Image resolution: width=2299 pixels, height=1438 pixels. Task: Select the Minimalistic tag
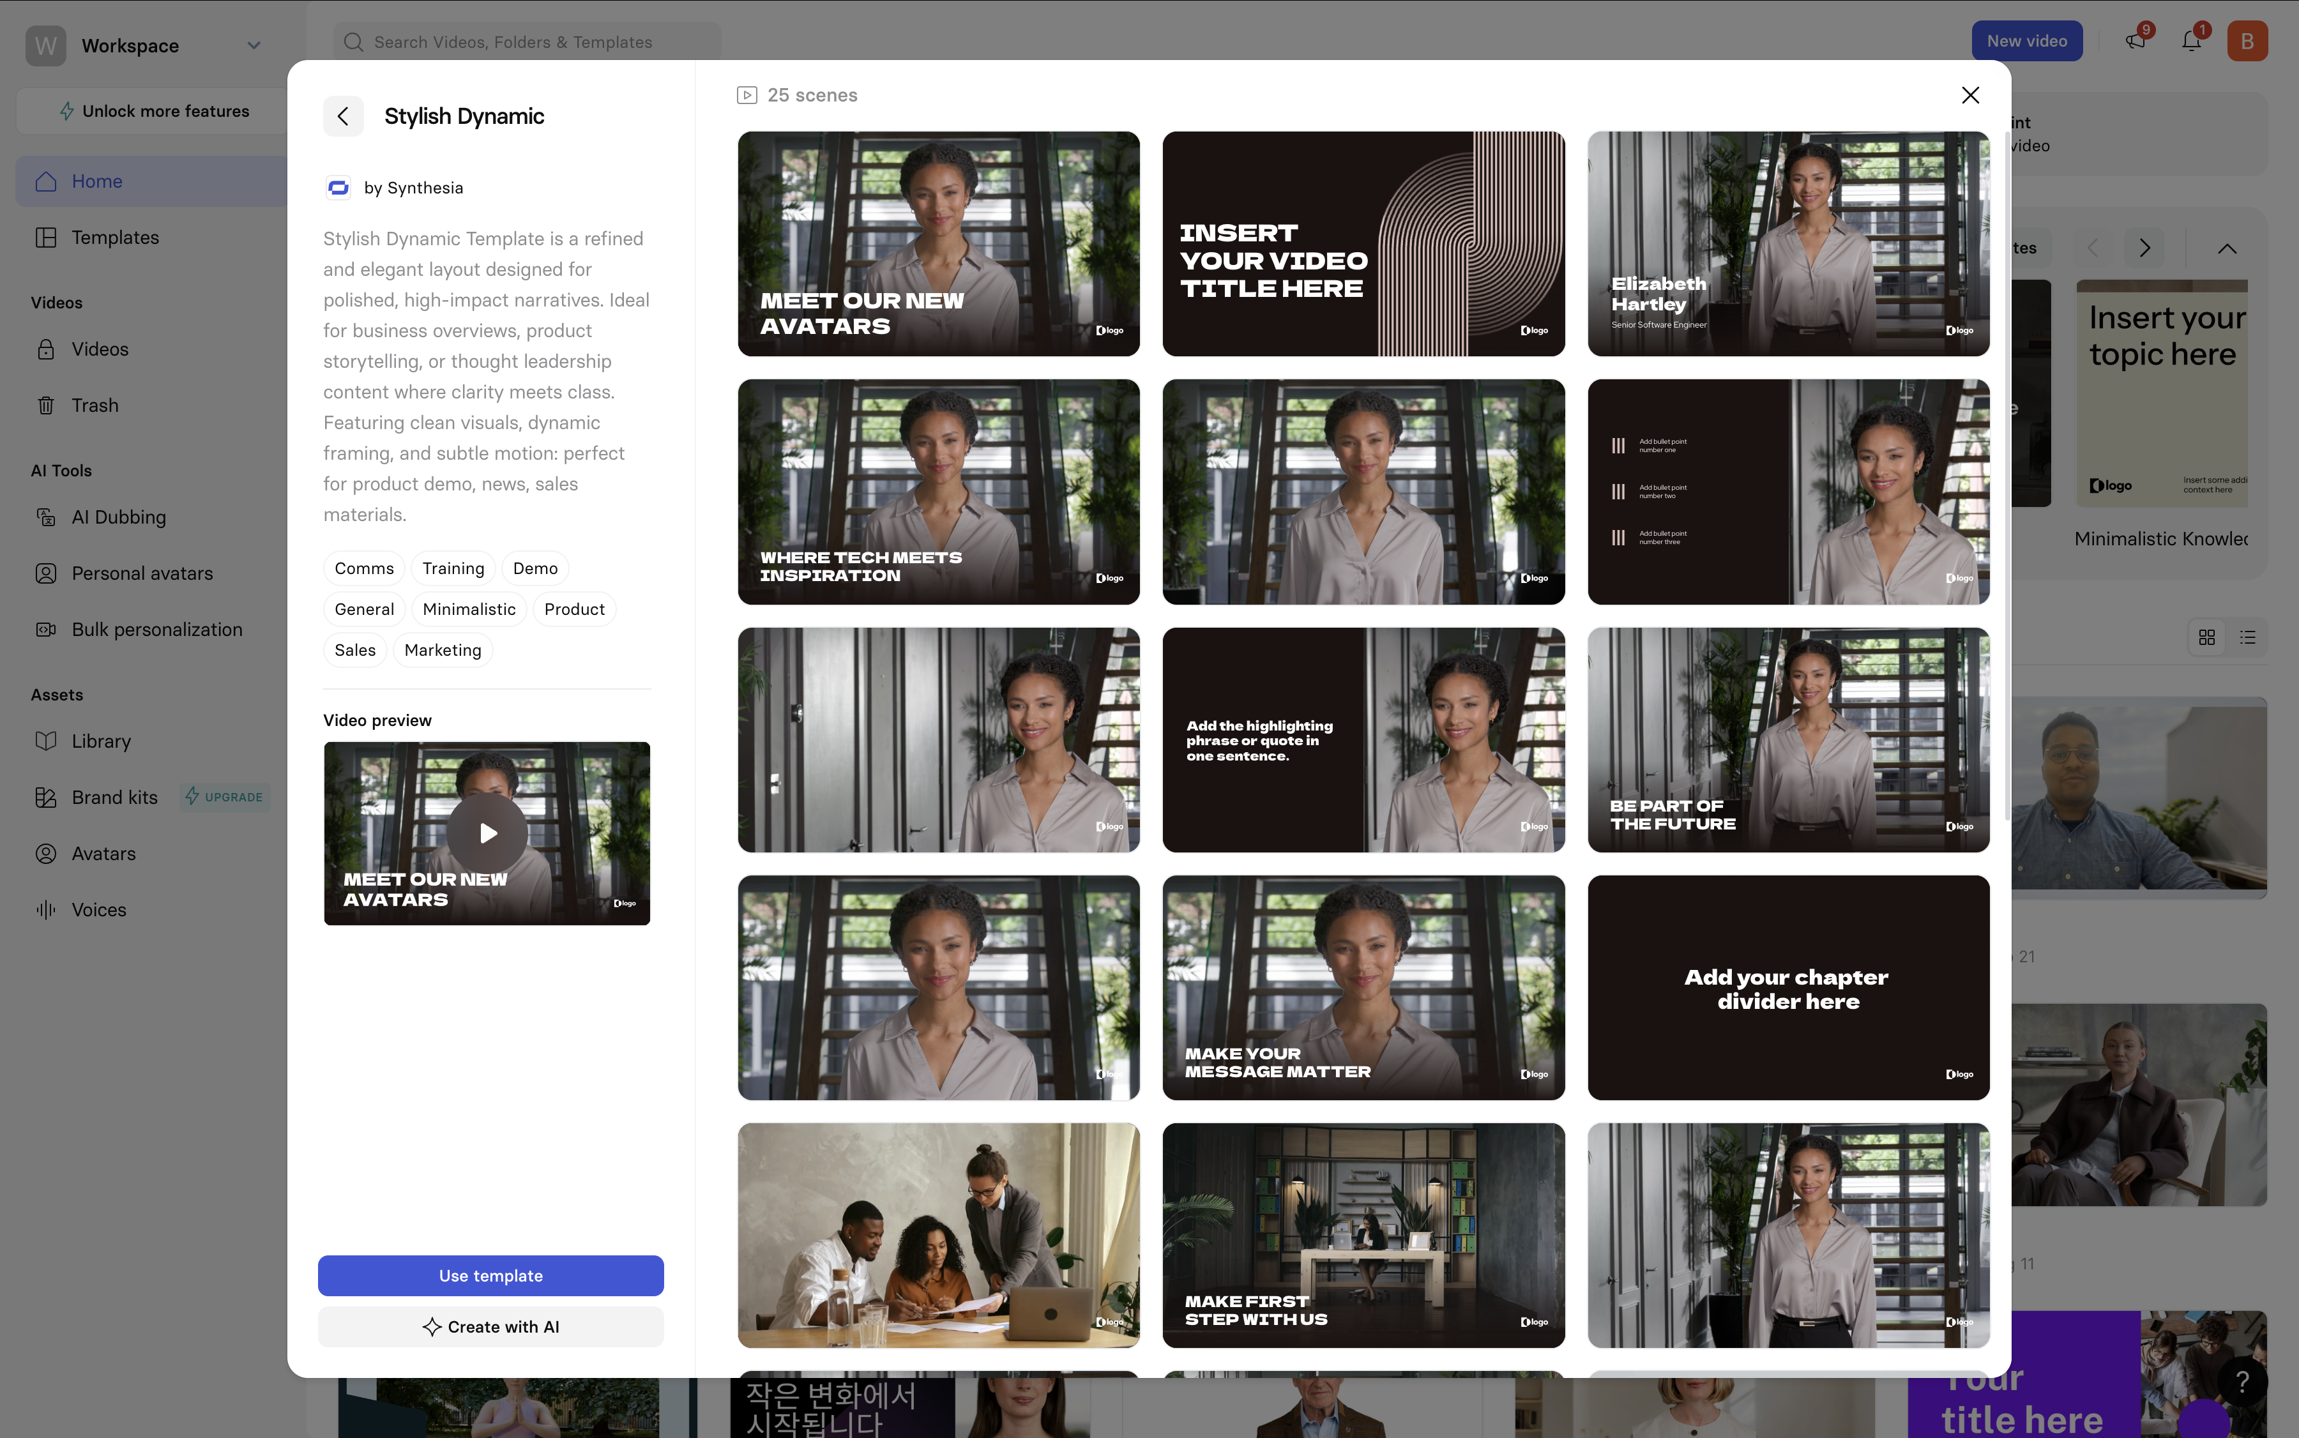[x=469, y=609]
